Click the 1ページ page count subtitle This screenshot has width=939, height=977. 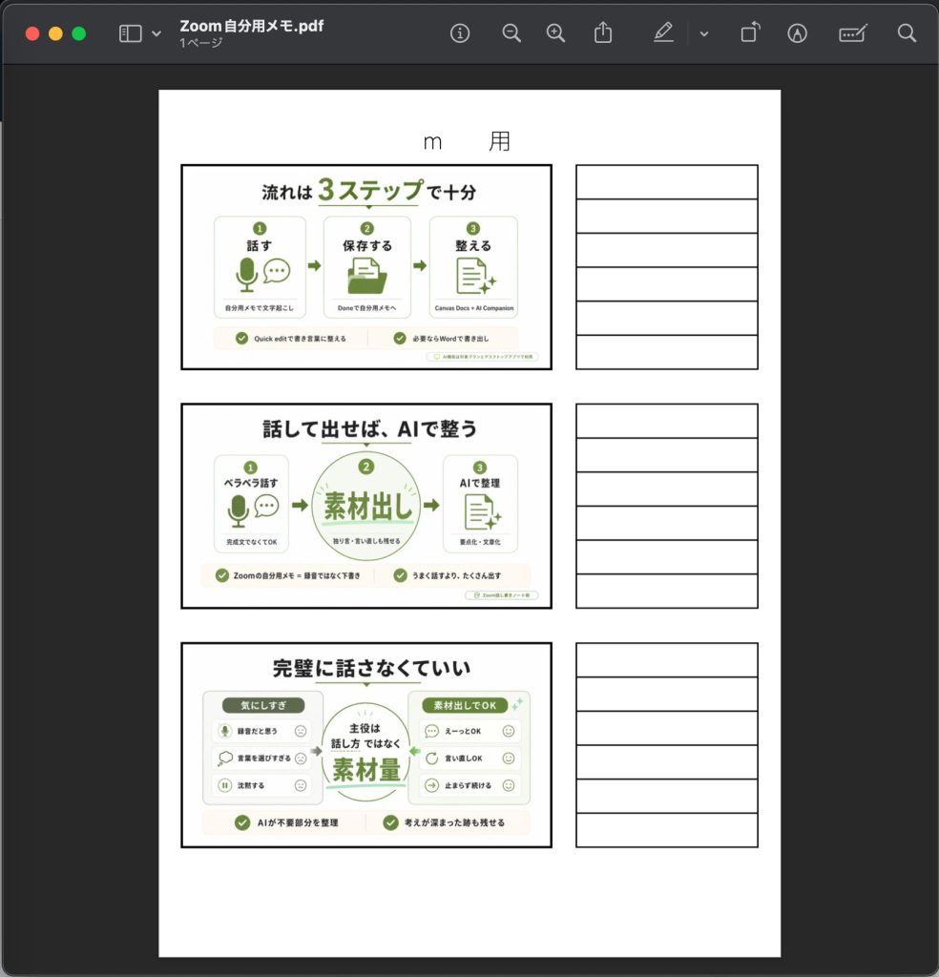(x=200, y=43)
